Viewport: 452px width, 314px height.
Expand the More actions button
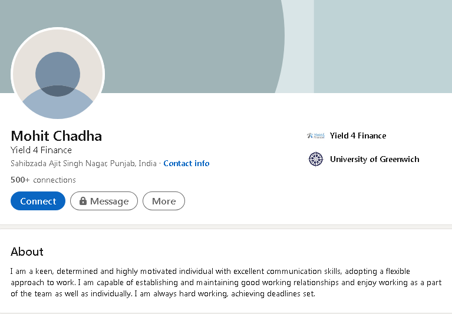164,201
